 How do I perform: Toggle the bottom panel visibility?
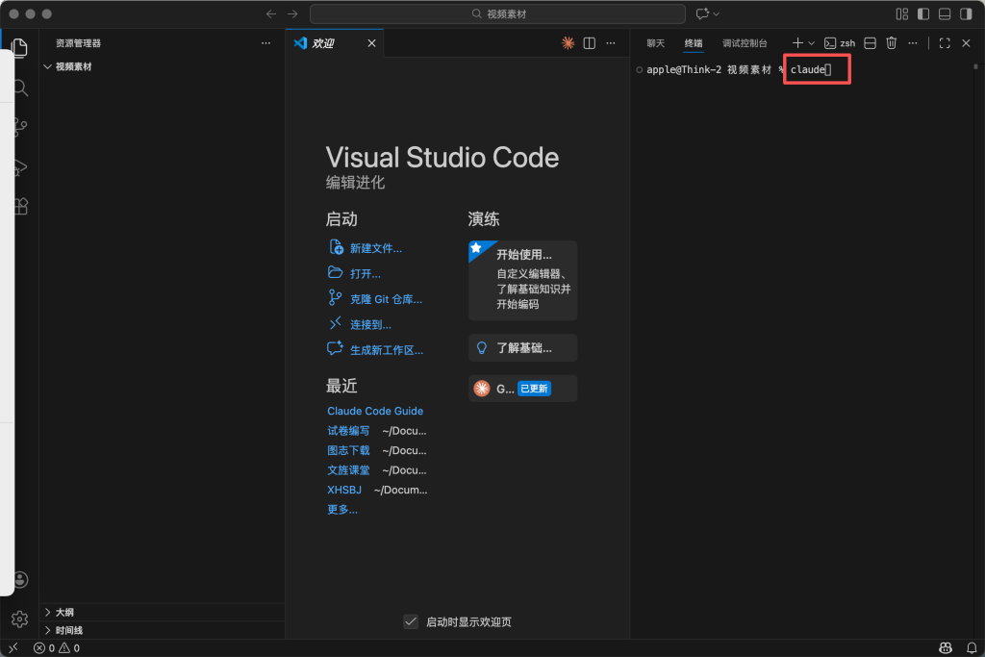click(x=945, y=14)
